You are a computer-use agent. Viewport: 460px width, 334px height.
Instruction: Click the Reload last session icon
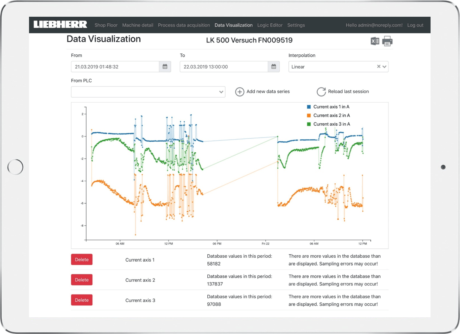pyautogui.click(x=321, y=92)
